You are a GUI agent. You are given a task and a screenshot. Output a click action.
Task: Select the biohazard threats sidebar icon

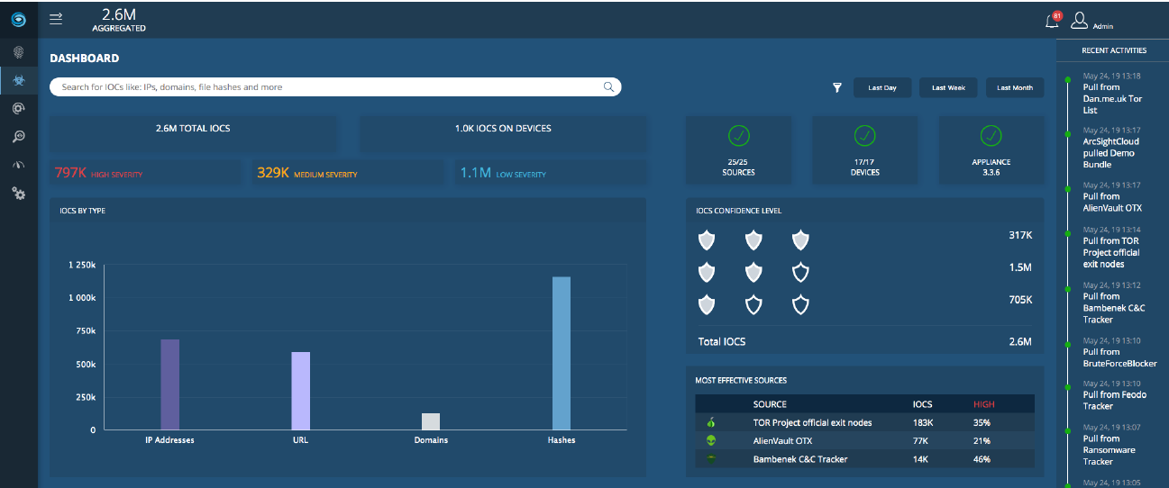[x=18, y=80]
